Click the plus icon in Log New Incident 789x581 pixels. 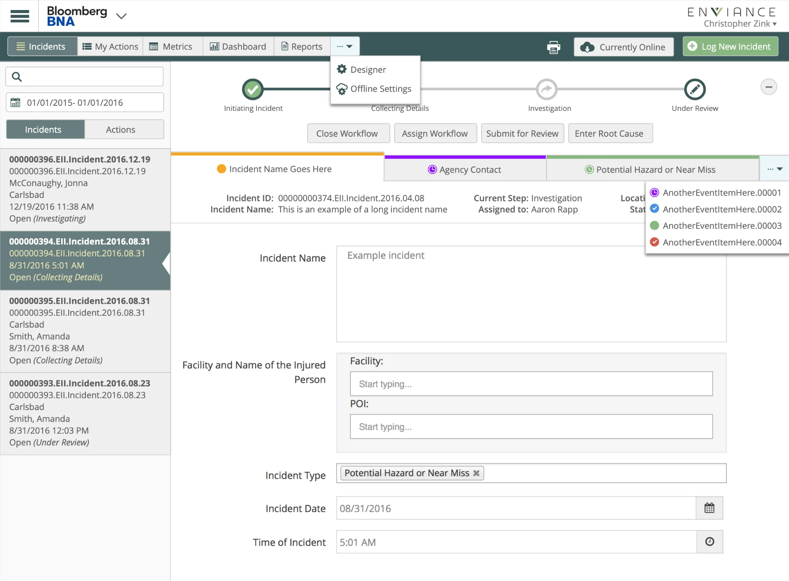click(692, 46)
